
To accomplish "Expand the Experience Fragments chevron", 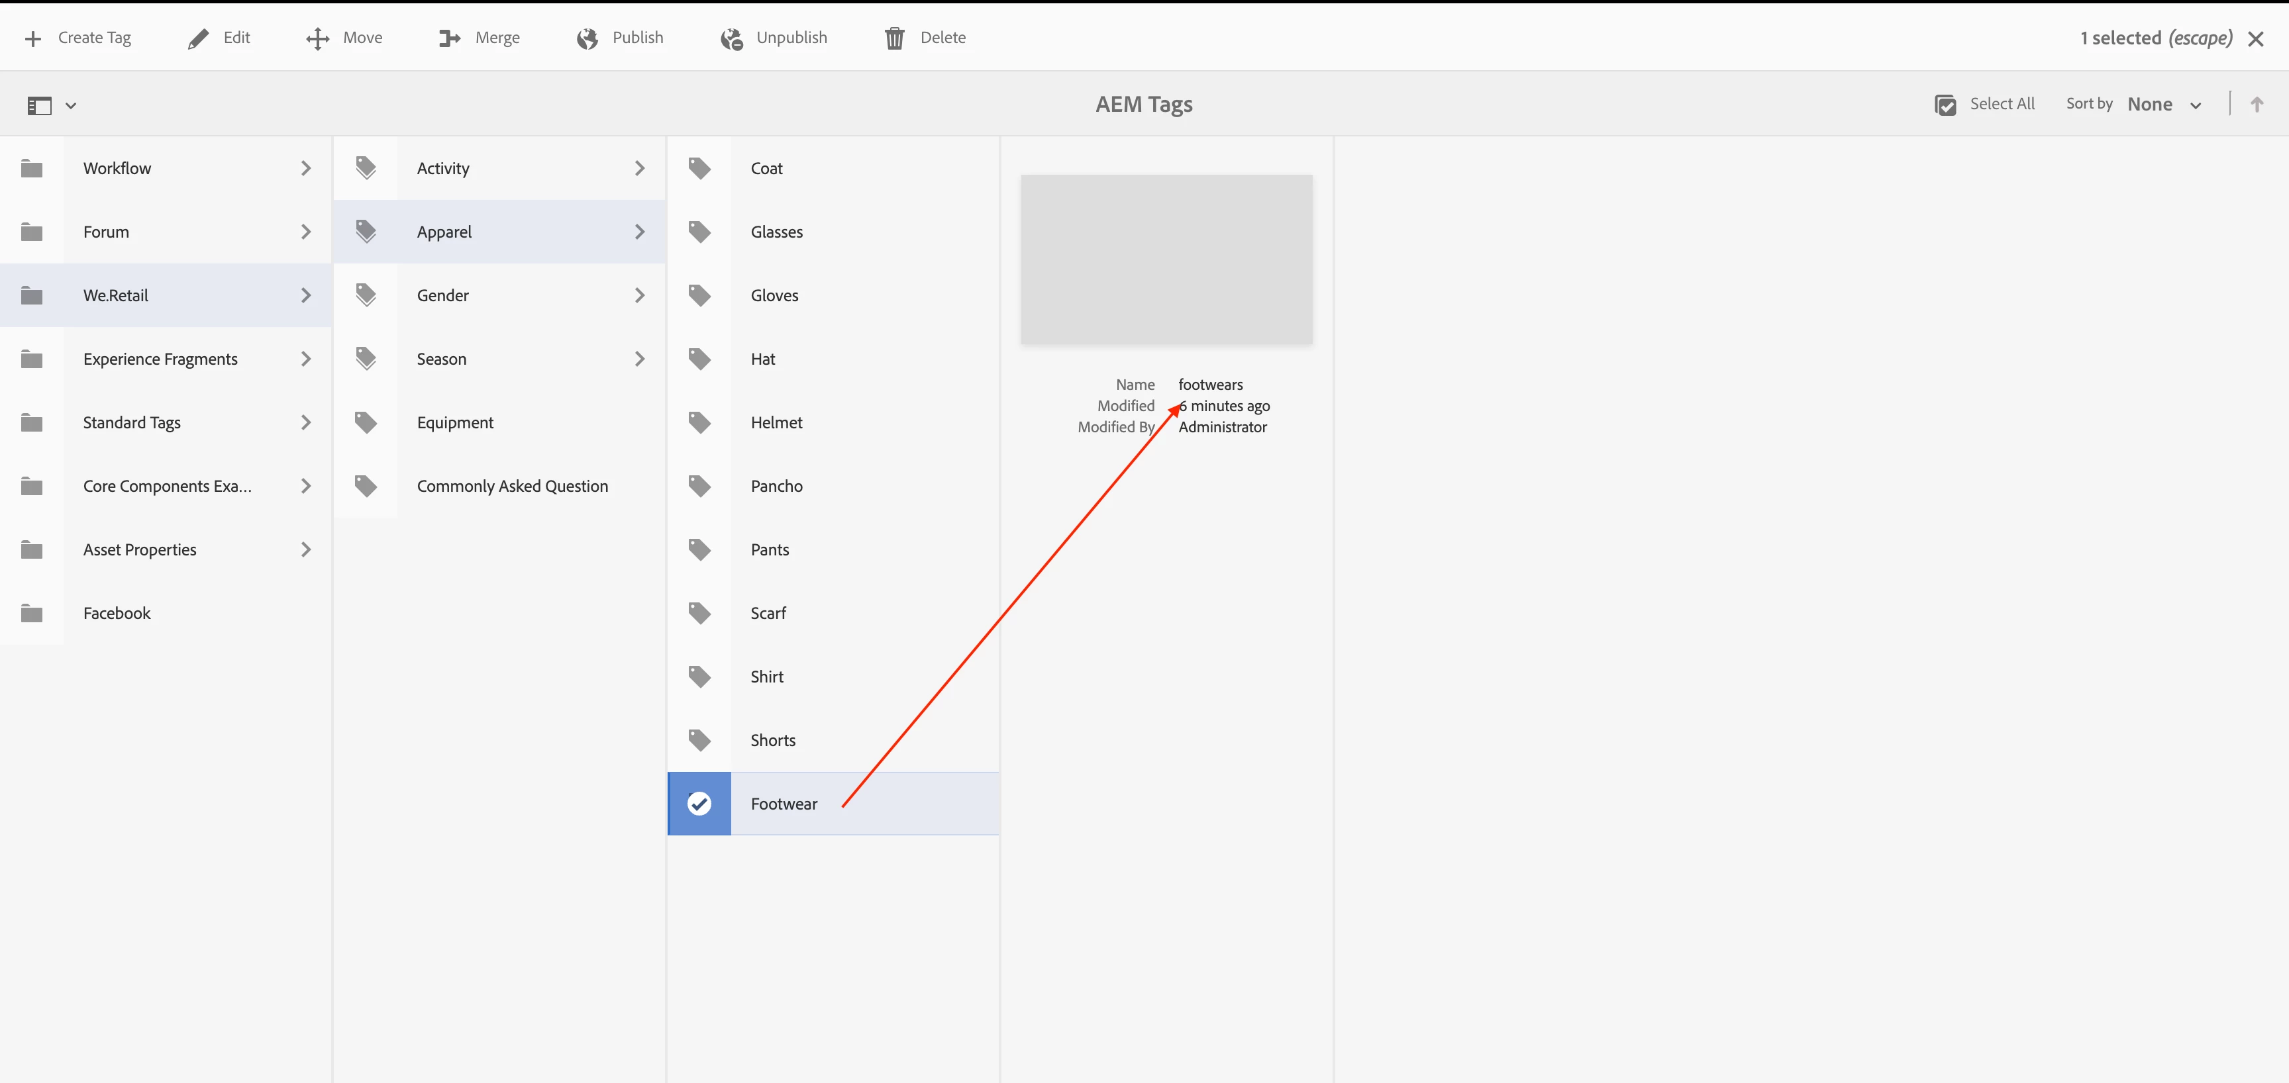I will click(306, 359).
